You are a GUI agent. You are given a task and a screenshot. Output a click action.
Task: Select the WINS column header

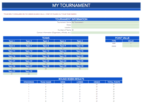coord(63,82)
